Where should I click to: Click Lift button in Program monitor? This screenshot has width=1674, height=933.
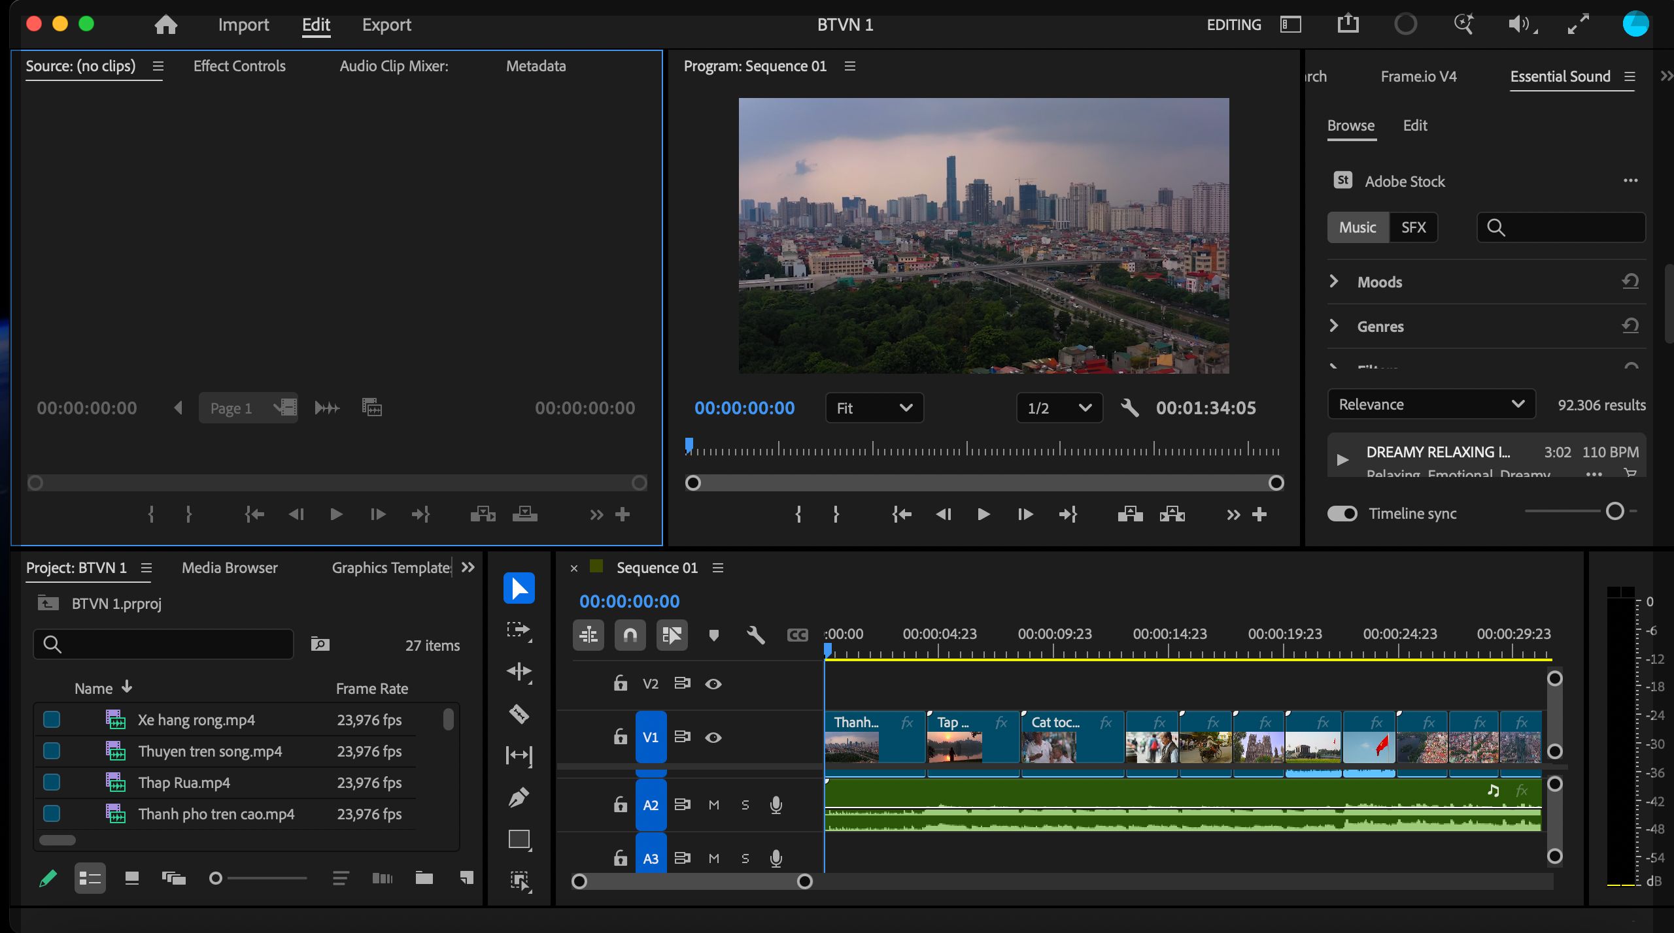point(1130,514)
